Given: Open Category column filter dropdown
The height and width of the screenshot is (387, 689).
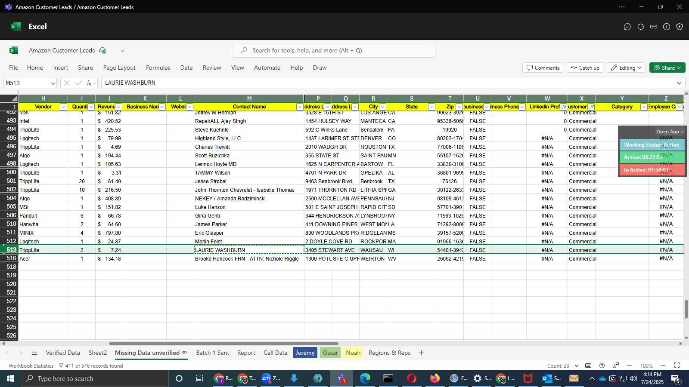Looking at the screenshot, I should [x=644, y=107].
